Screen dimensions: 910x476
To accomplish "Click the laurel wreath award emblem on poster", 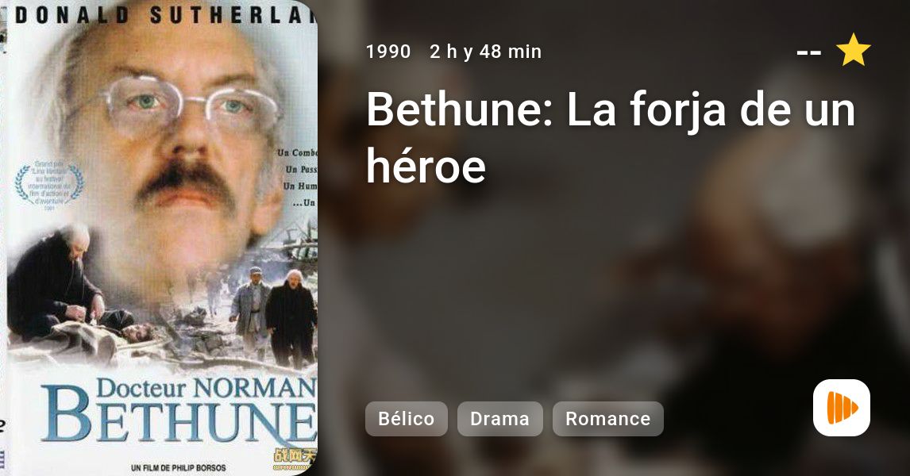I will [x=50, y=186].
